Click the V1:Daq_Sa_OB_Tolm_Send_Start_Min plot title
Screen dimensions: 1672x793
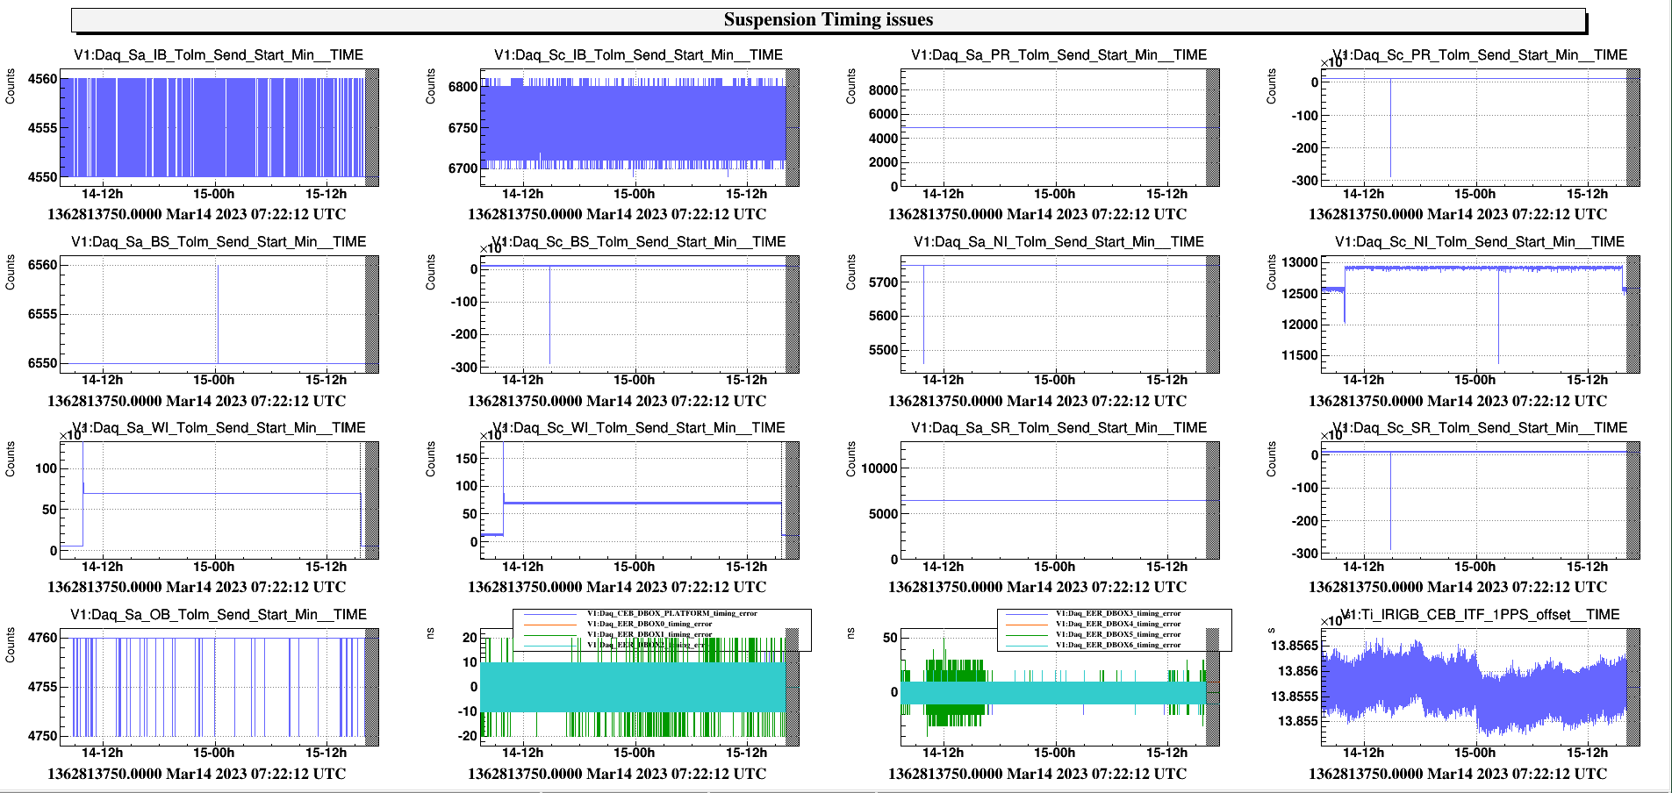point(219,614)
